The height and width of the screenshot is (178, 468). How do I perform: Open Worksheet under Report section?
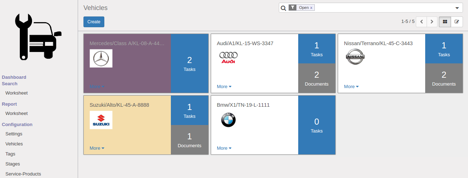(x=17, y=114)
